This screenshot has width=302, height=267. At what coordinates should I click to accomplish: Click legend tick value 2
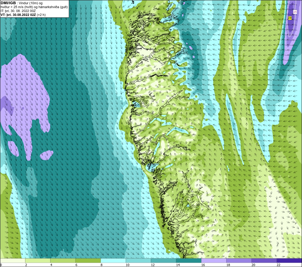[x=26, y=265]
